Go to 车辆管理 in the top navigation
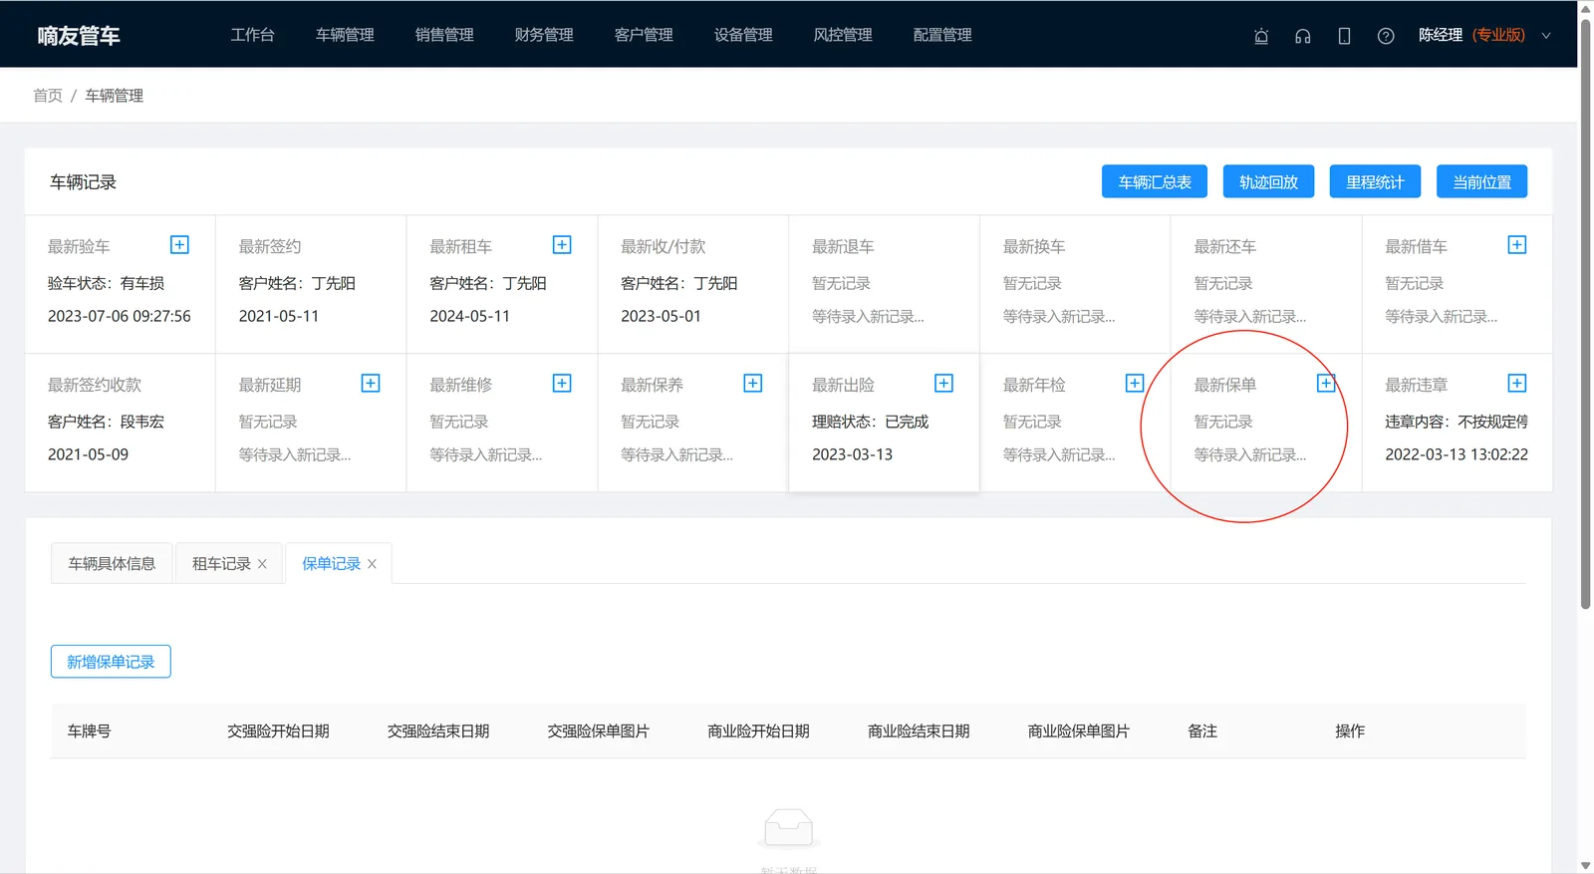 [x=345, y=35]
